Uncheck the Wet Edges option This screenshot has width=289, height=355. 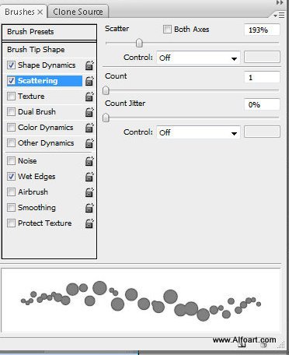tap(11, 177)
